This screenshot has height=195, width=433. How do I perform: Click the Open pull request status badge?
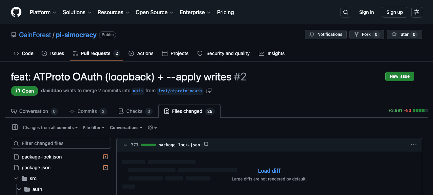pos(24,91)
